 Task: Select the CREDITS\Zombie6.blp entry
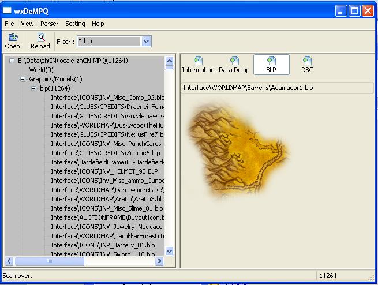pos(106,153)
